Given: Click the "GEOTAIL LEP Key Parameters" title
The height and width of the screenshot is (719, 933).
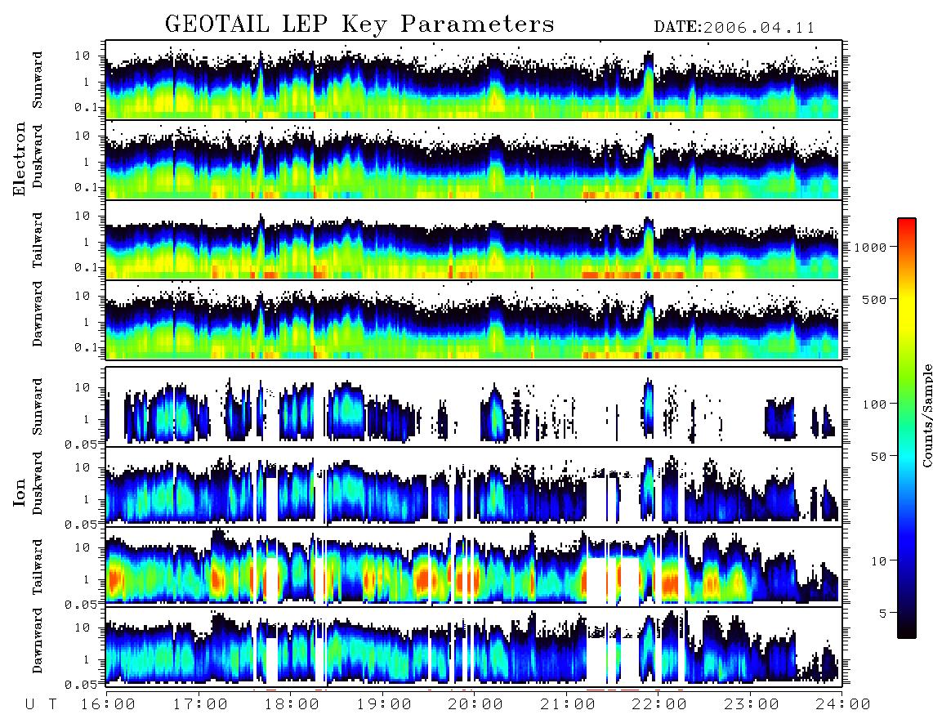Looking at the screenshot, I should (359, 25).
